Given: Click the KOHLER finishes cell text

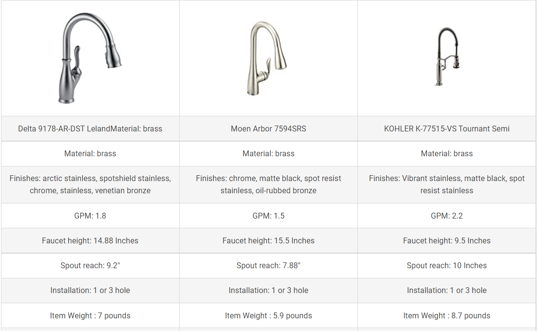Looking at the screenshot, I should pyautogui.click(x=446, y=184).
